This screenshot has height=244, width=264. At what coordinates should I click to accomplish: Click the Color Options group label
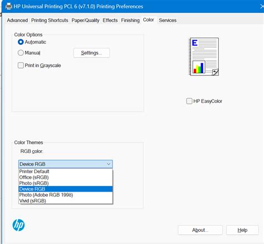[28, 35]
